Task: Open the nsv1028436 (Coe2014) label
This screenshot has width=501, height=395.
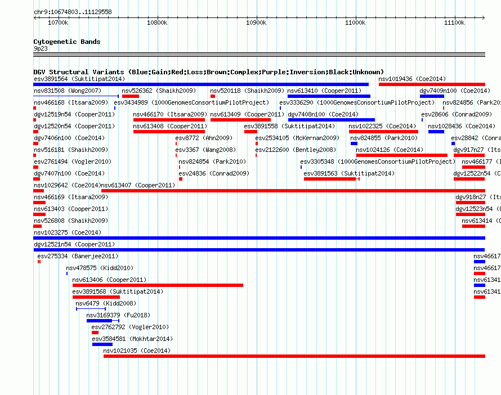Action: [462, 126]
